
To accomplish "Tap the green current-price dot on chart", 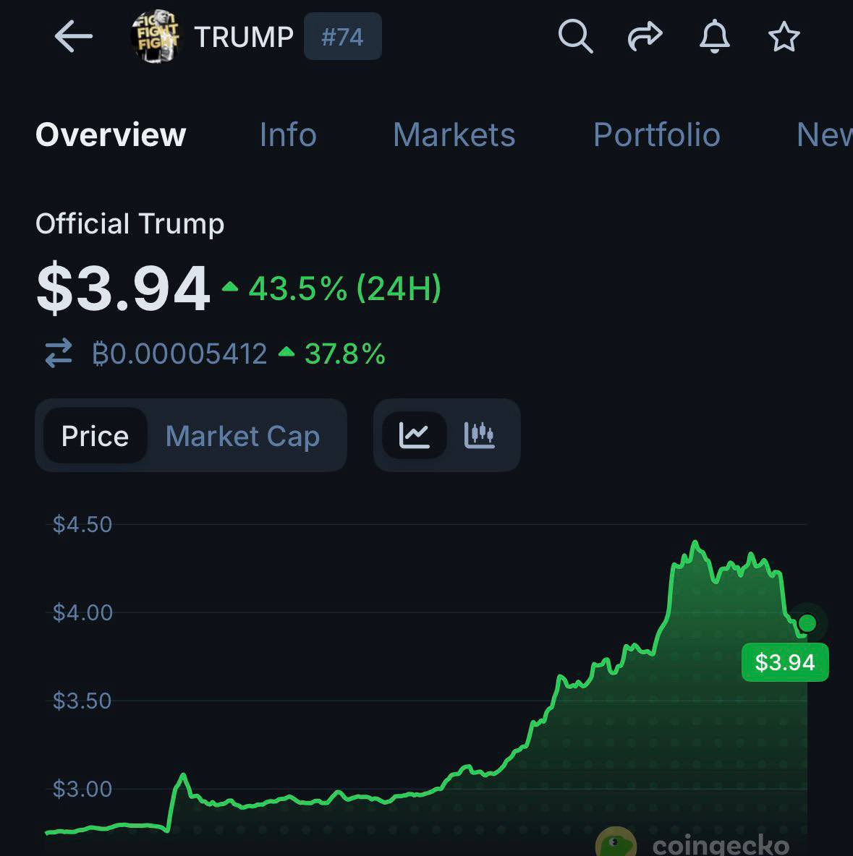I will pyautogui.click(x=807, y=623).
